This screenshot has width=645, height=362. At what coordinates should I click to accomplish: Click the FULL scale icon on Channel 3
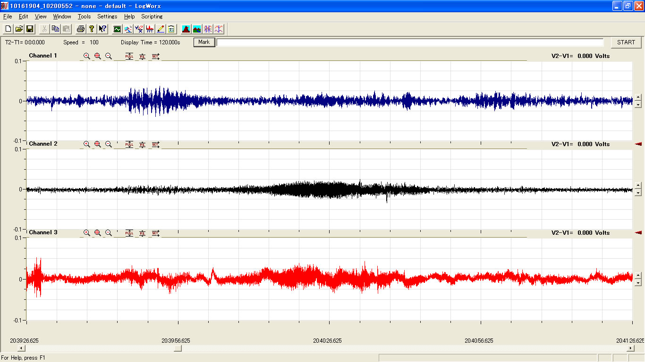tap(129, 233)
